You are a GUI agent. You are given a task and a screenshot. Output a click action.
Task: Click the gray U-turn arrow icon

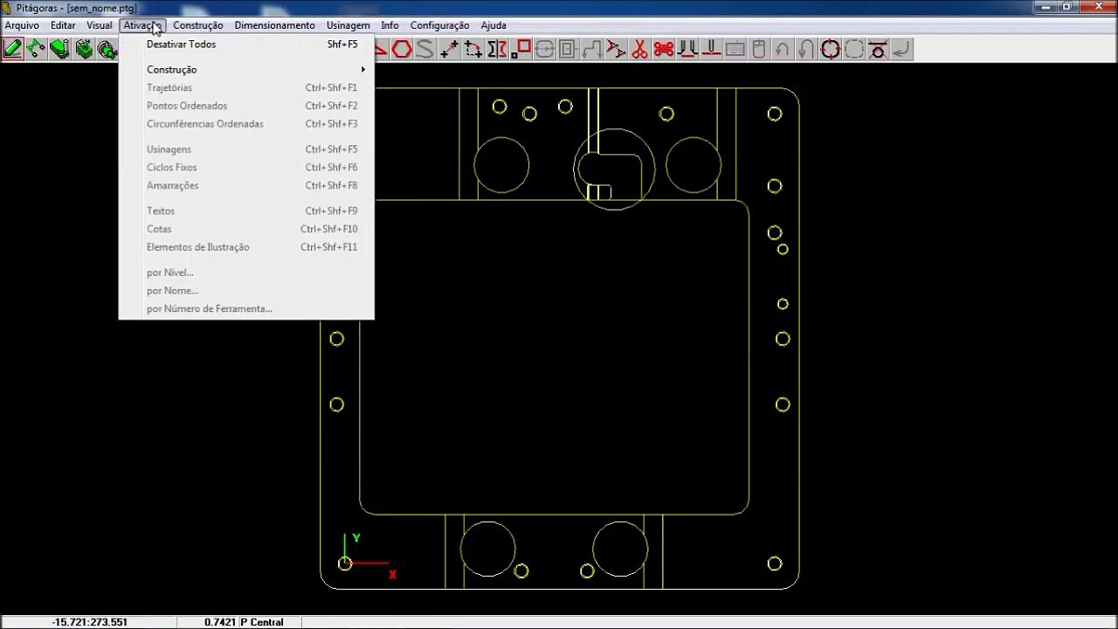tap(806, 49)
